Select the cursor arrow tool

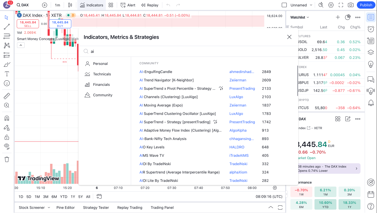point(7,17)
